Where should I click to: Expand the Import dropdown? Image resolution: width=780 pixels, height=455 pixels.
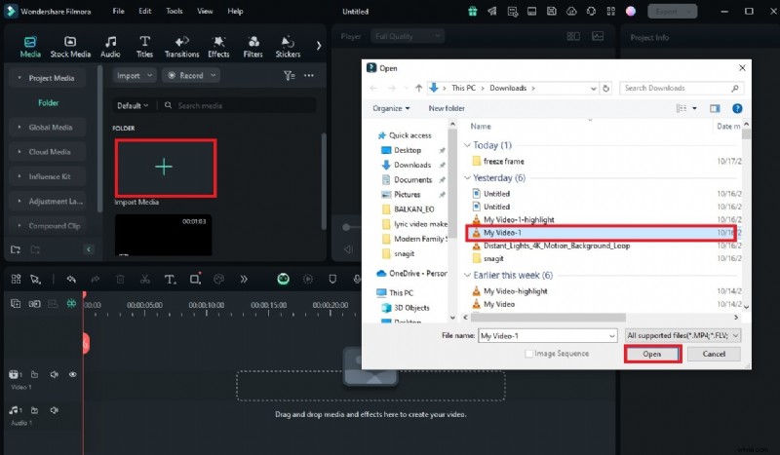coord(134,75)
